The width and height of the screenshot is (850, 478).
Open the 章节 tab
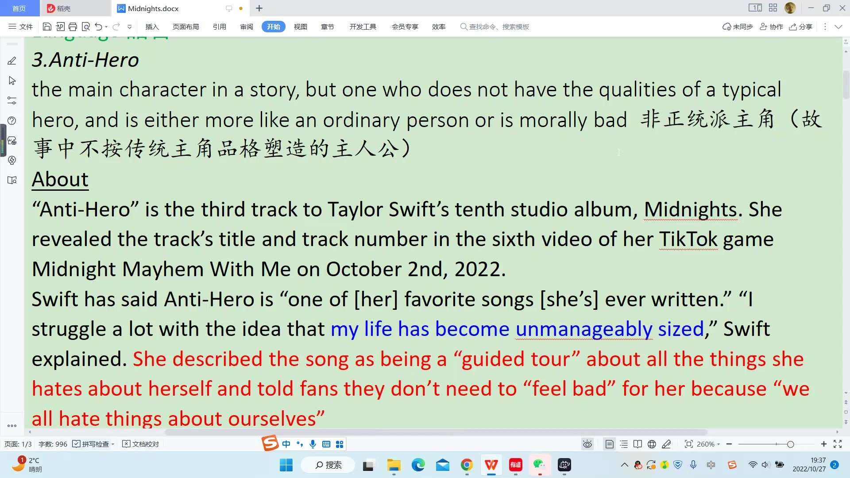tap(328, 27)
